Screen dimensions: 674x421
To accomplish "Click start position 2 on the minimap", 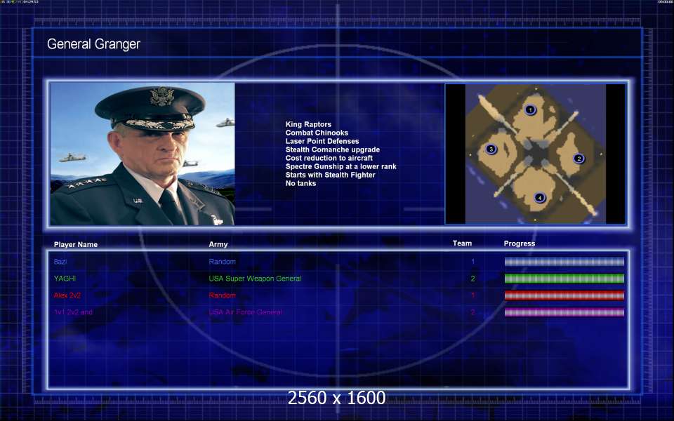I will point(579,159).
